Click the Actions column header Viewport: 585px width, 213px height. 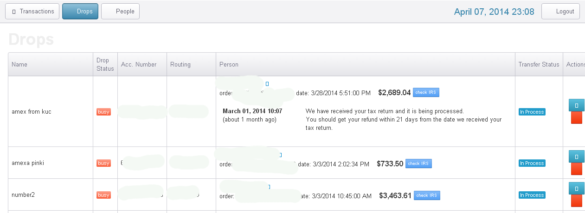[x=574, y=65]
